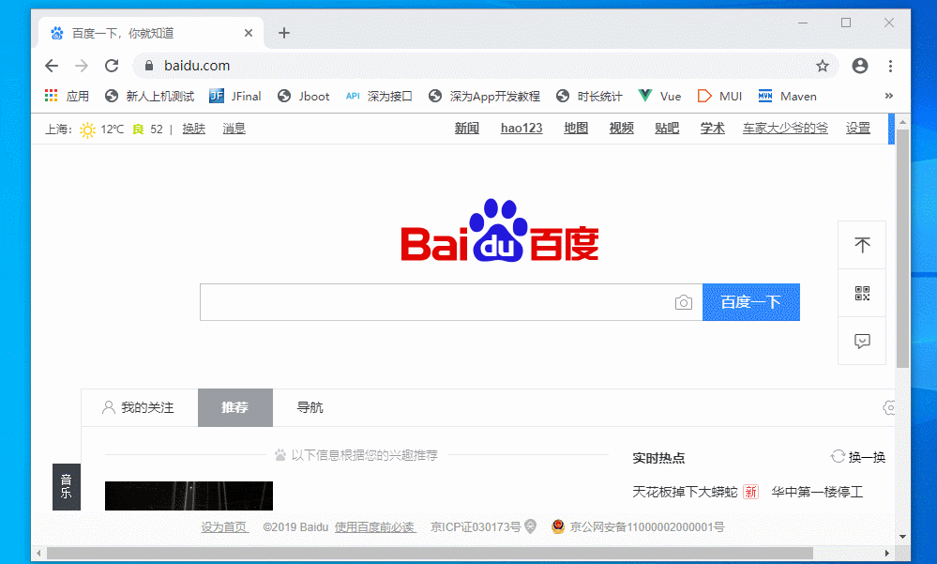Open the Maven bookmark
937x564 pixels.
[788, 96]
